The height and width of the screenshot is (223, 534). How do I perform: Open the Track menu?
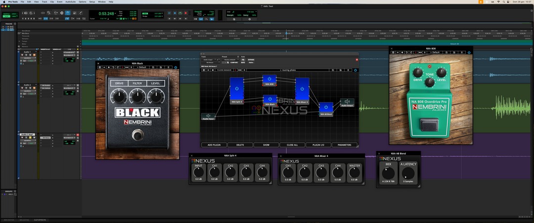[x=44, y=1]
